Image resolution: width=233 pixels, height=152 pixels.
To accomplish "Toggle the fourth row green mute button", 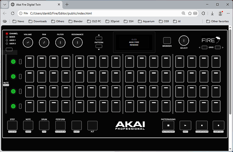I will coord(13,106).
